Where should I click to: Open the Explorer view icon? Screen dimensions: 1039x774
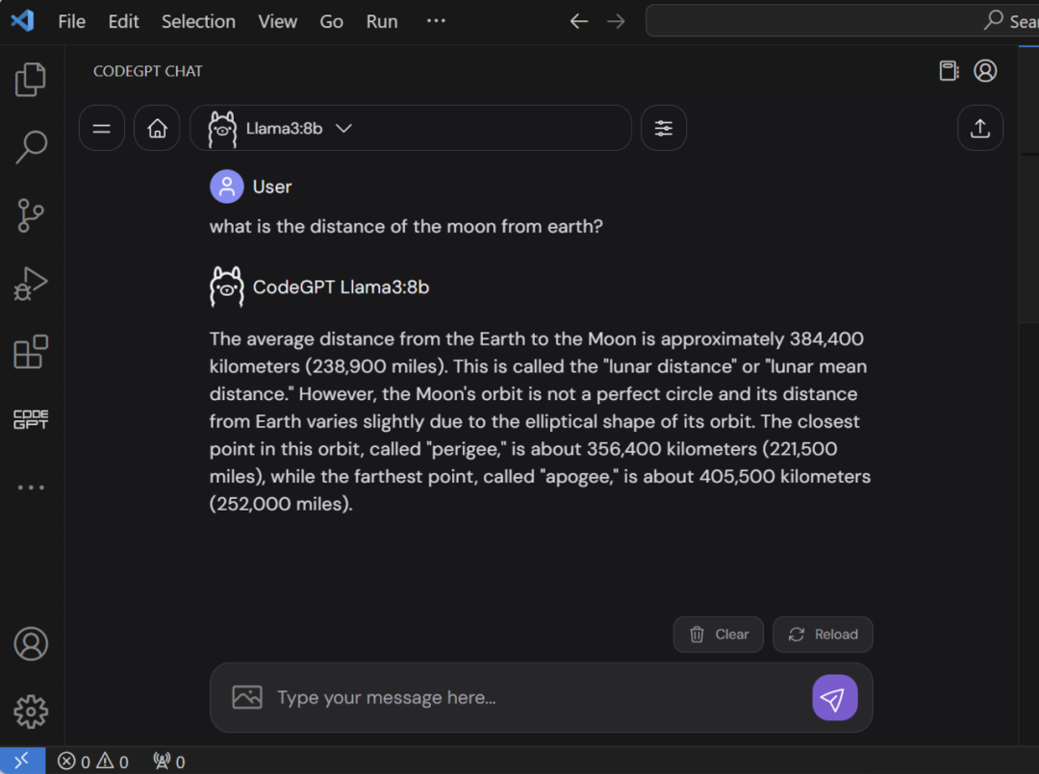pyautogui.click(x=31, y=80)
